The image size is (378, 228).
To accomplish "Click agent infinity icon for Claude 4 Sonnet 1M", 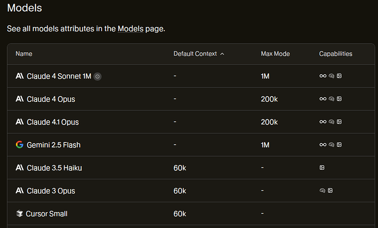I will 323,76.
